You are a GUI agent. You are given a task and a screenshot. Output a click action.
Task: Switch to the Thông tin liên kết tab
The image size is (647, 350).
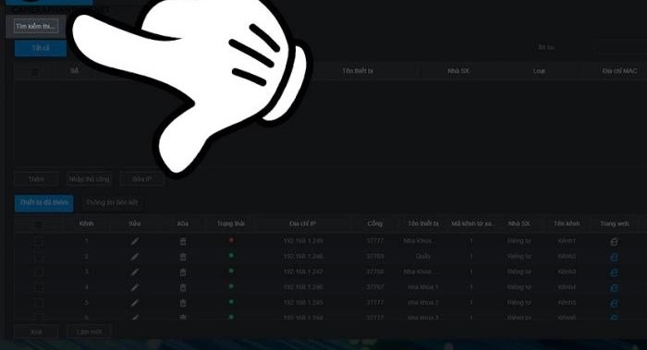[112, 203]
